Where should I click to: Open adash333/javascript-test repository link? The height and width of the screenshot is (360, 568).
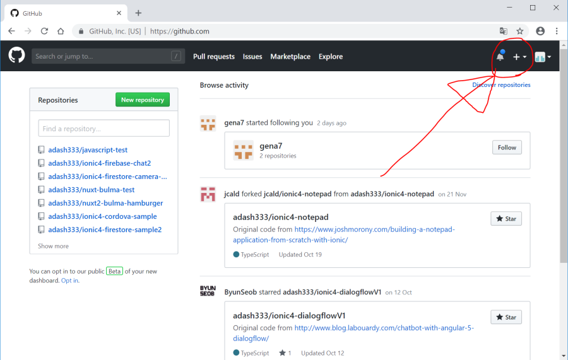tap(88, 150)
